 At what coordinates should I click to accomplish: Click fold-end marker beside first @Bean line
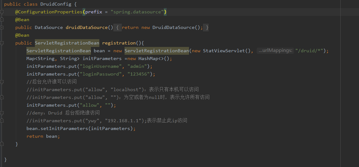tap(2, 20)
